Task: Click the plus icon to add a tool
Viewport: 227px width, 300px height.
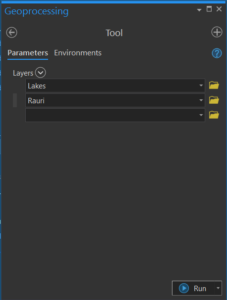Action: (x=217, y=32)
